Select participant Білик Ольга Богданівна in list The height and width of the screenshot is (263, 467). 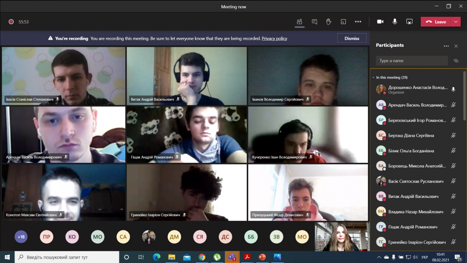pos(411,151)
